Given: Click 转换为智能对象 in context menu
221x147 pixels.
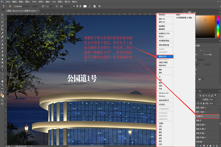Looking at the screenshot, I should pos(164,45).
